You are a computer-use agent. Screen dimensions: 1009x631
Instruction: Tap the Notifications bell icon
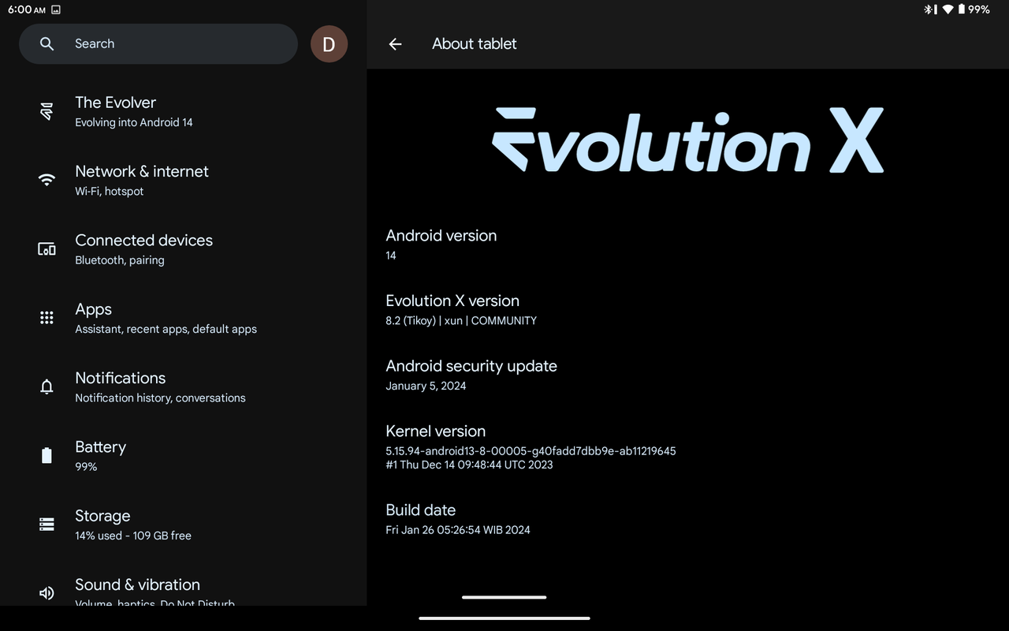(47, 386)
